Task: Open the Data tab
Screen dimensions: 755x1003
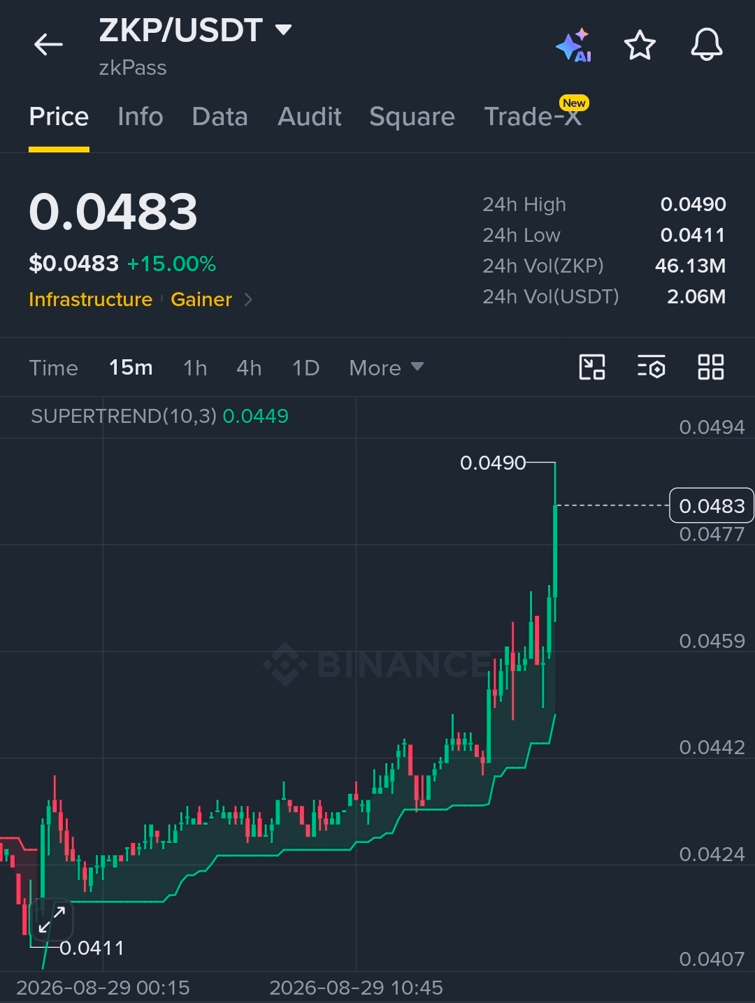Action: (220, 116)
